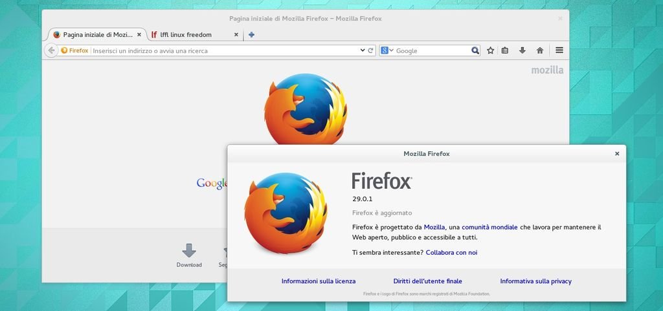Open the hamburger menu
Image resolution: width=663 pixels, height=311 pixels.
point(559,50)
